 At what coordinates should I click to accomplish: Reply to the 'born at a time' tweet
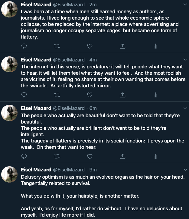(x=24, y=46)
